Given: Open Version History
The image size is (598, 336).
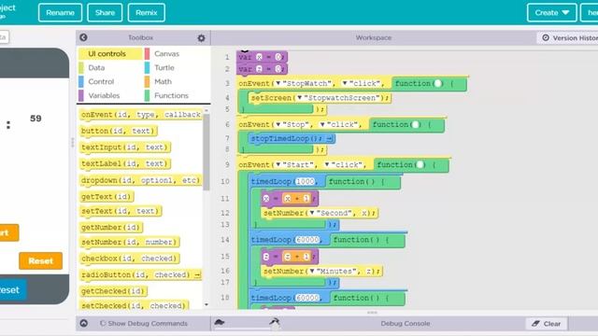Looking at the screenshot, I should point(569,37).
